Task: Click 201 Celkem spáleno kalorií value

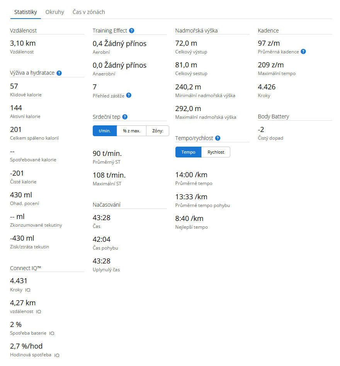Action: point(15,130)
